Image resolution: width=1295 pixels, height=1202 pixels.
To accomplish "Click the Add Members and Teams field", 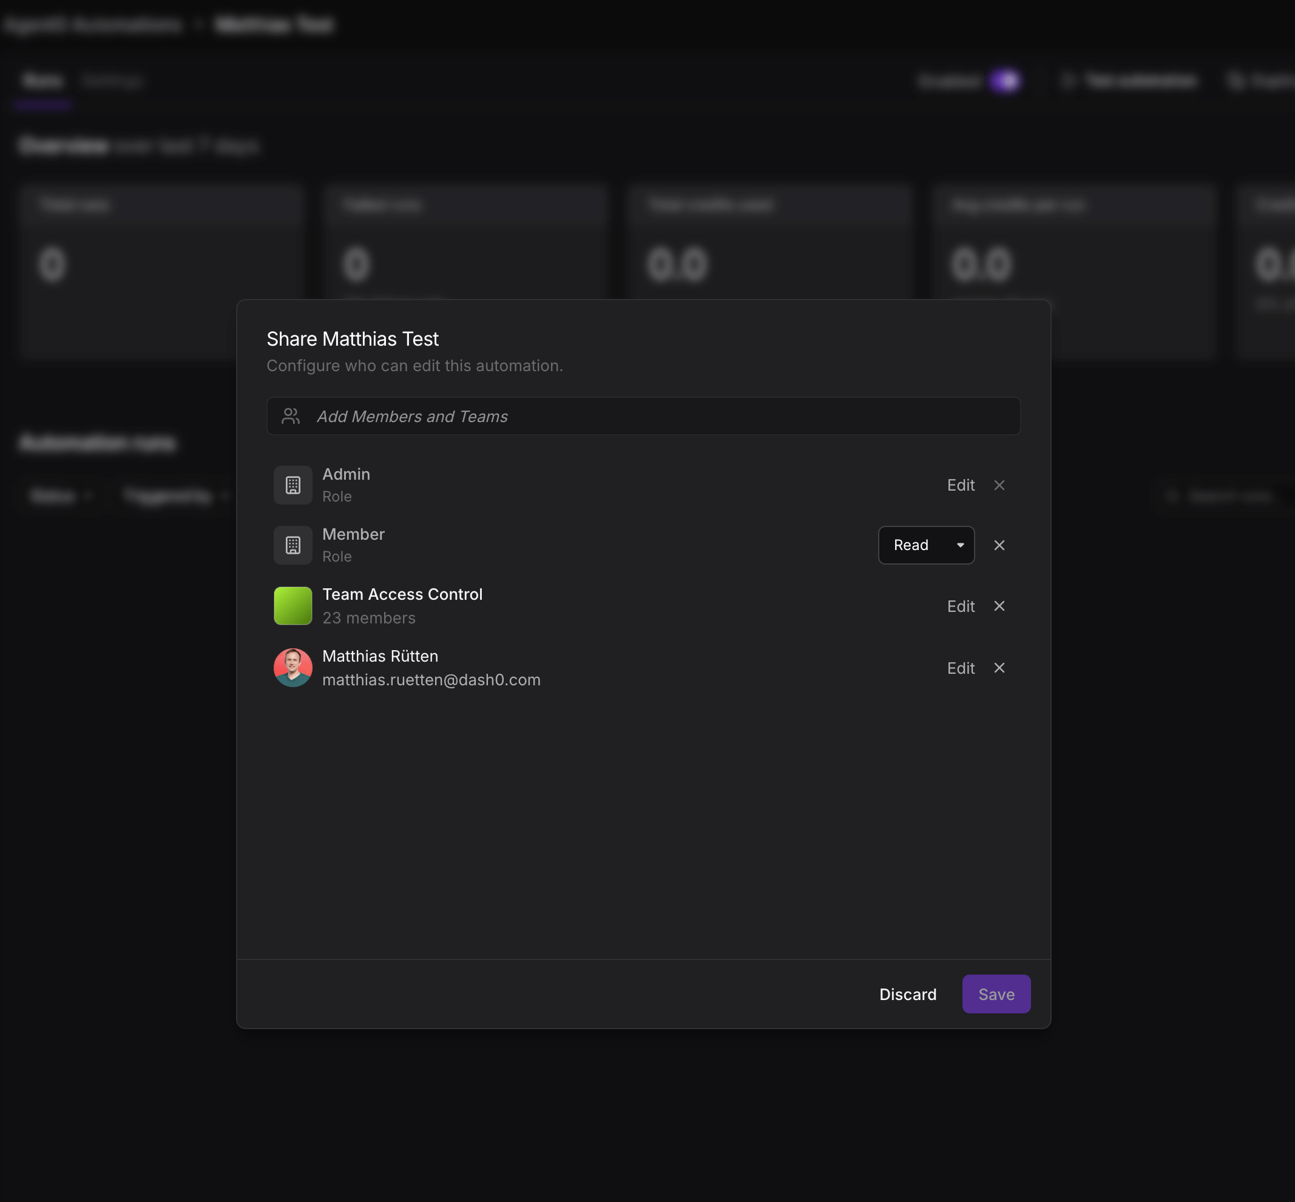I will 643,416.
